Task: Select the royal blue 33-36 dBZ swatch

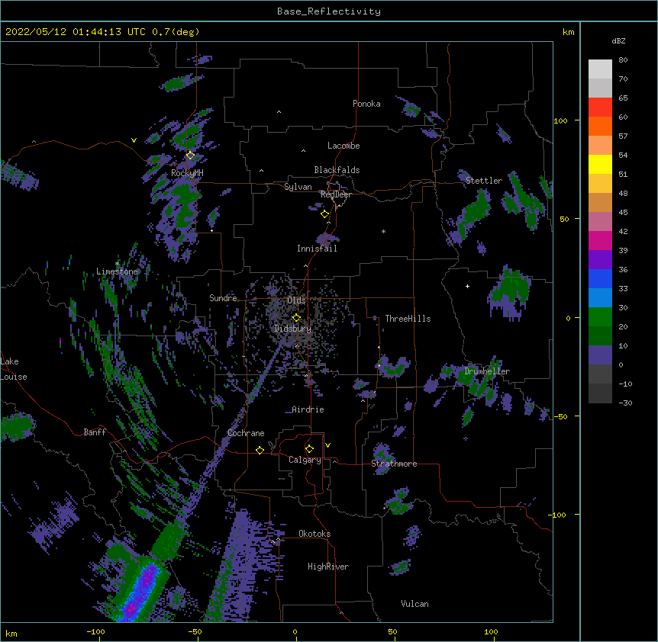Action: click(600, 278)
